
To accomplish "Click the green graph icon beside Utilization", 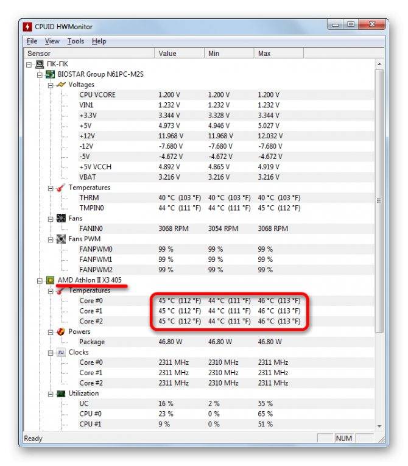I will click(61, 394).
